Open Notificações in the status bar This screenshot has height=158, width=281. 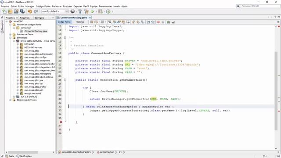[x=24, y=156]
